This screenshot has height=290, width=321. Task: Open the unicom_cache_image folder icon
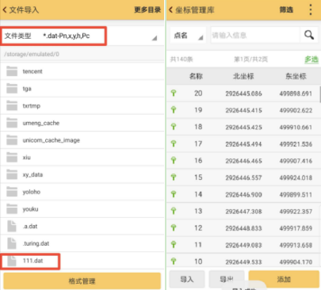click(12, 140)
